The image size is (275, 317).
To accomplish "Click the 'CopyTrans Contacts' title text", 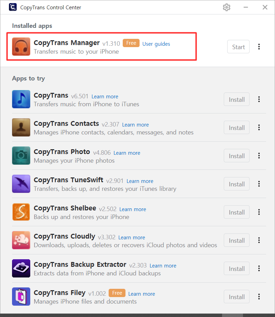I will 66,123.
